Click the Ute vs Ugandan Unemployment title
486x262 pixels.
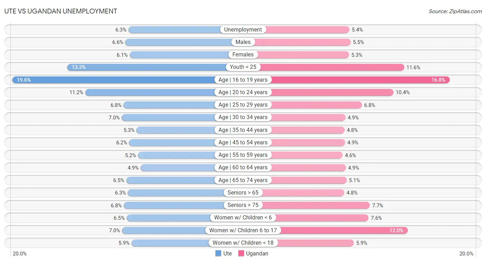pos(61,11)
